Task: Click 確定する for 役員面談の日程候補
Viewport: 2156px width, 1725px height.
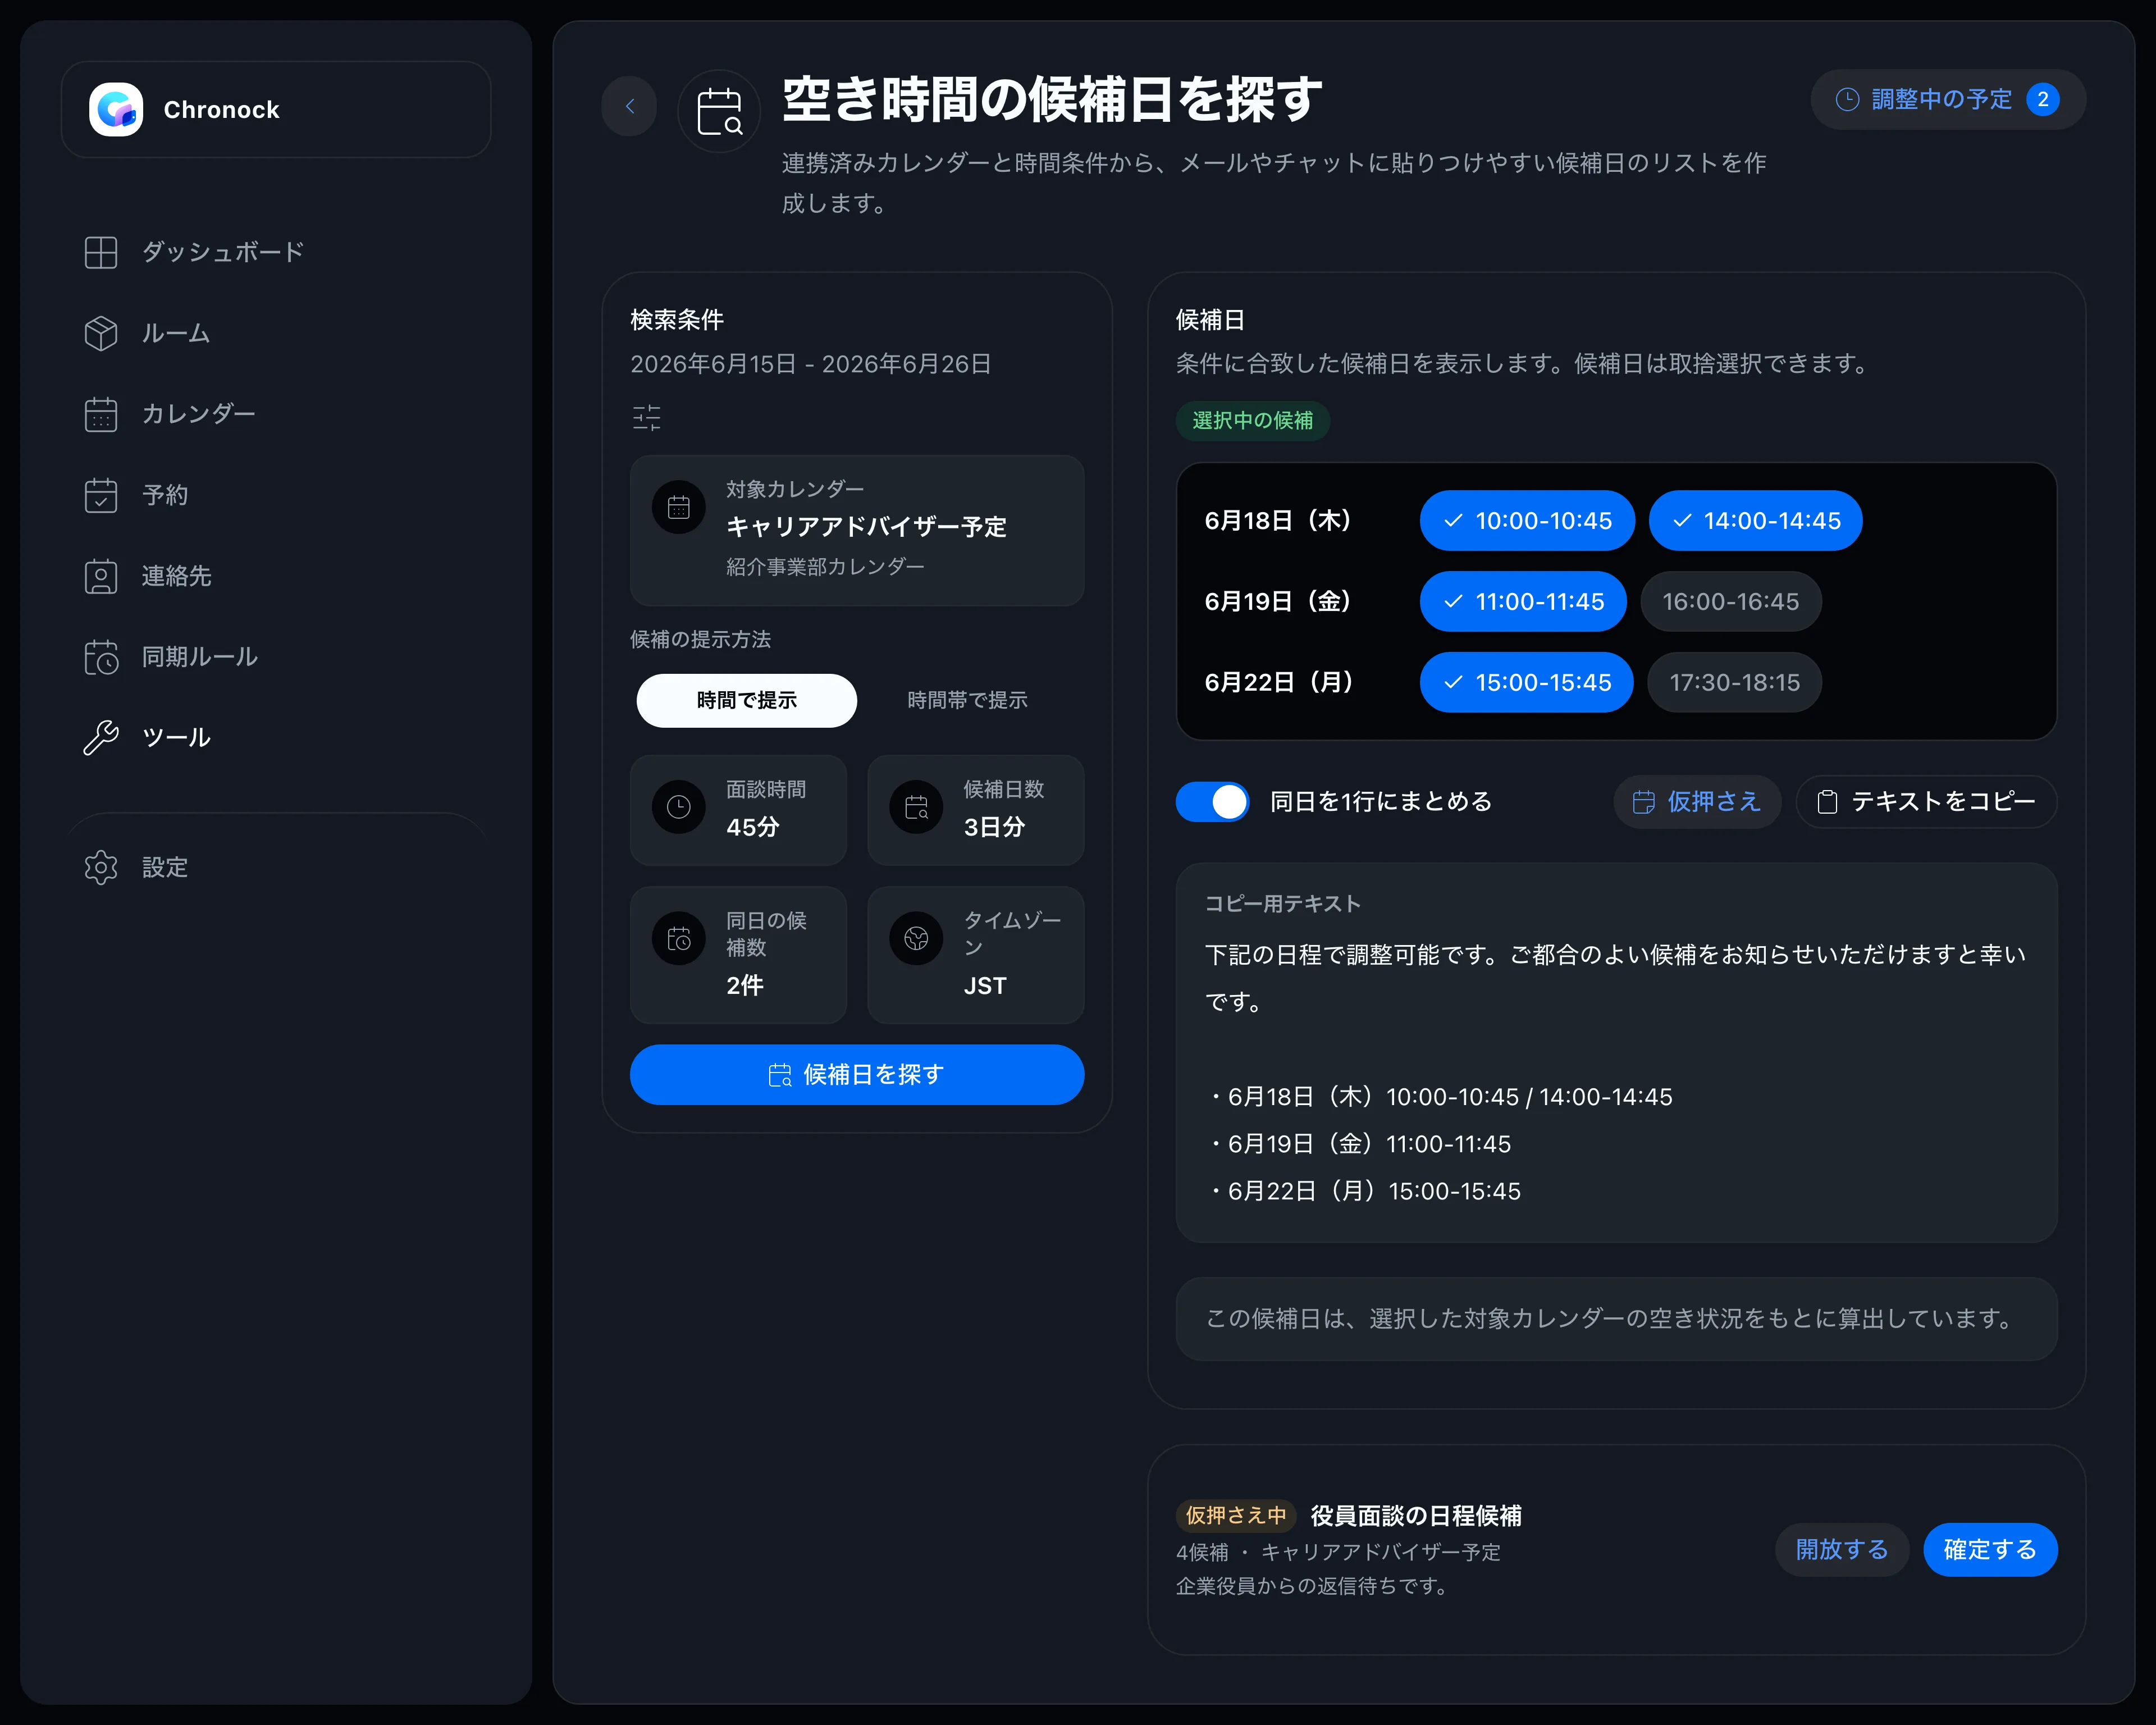Action: (x=1989, y=1549)
